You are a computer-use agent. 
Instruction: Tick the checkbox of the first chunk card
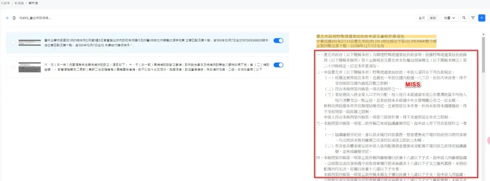[13, 43]
